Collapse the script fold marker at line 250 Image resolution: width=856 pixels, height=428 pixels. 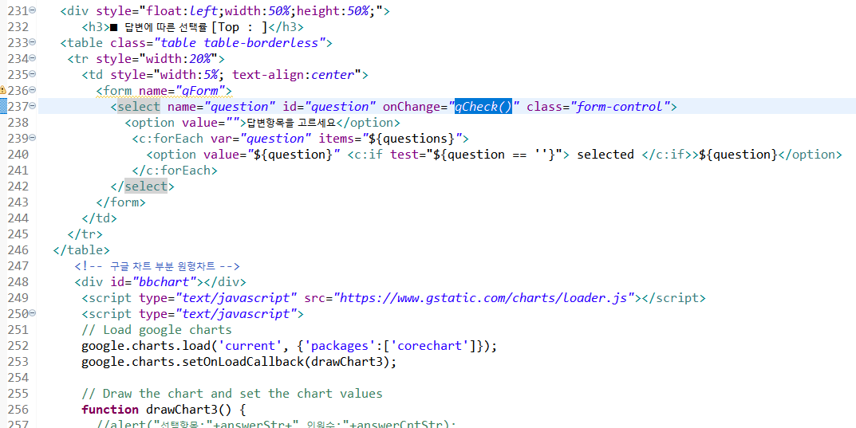coord(32,313)
